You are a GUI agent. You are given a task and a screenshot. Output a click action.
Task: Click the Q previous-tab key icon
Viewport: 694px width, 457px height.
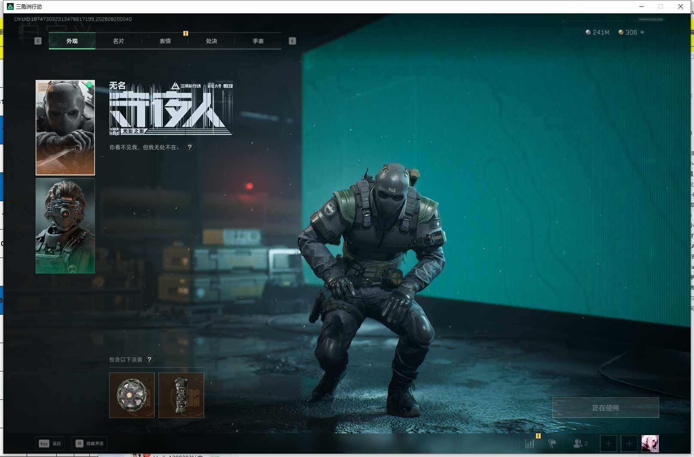pyautogui.click(x=38, y=41)
